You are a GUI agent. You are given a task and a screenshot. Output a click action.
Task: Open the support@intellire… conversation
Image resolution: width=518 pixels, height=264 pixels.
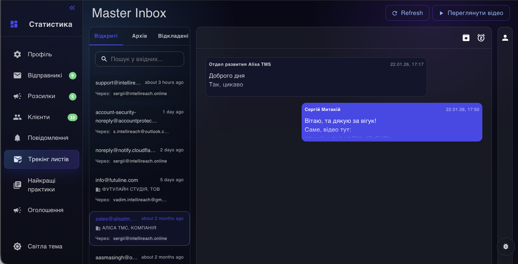pyautogui.click(x=140, y=88)
